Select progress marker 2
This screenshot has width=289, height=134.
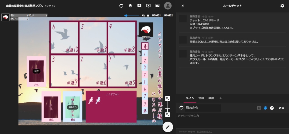pyautogui.click(x=145, y=60)
